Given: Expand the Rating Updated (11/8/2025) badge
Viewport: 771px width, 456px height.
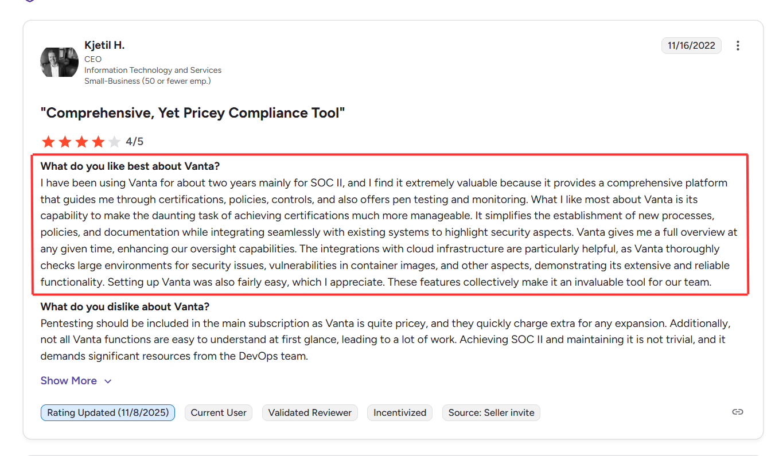Looking at the screenshot, I should point(107,412).
